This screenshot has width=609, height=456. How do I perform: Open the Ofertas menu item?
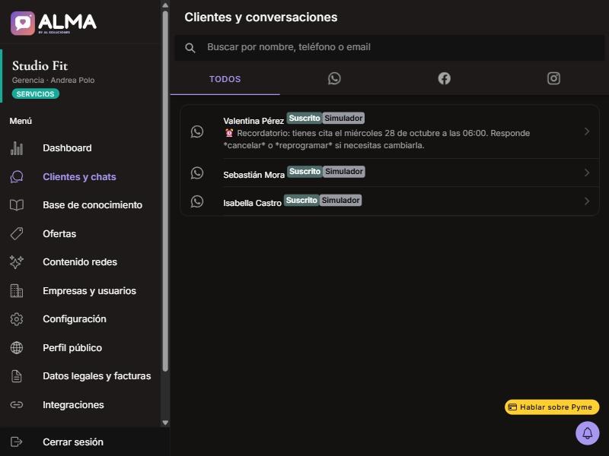pyautogui.click(x=81, y=234)
